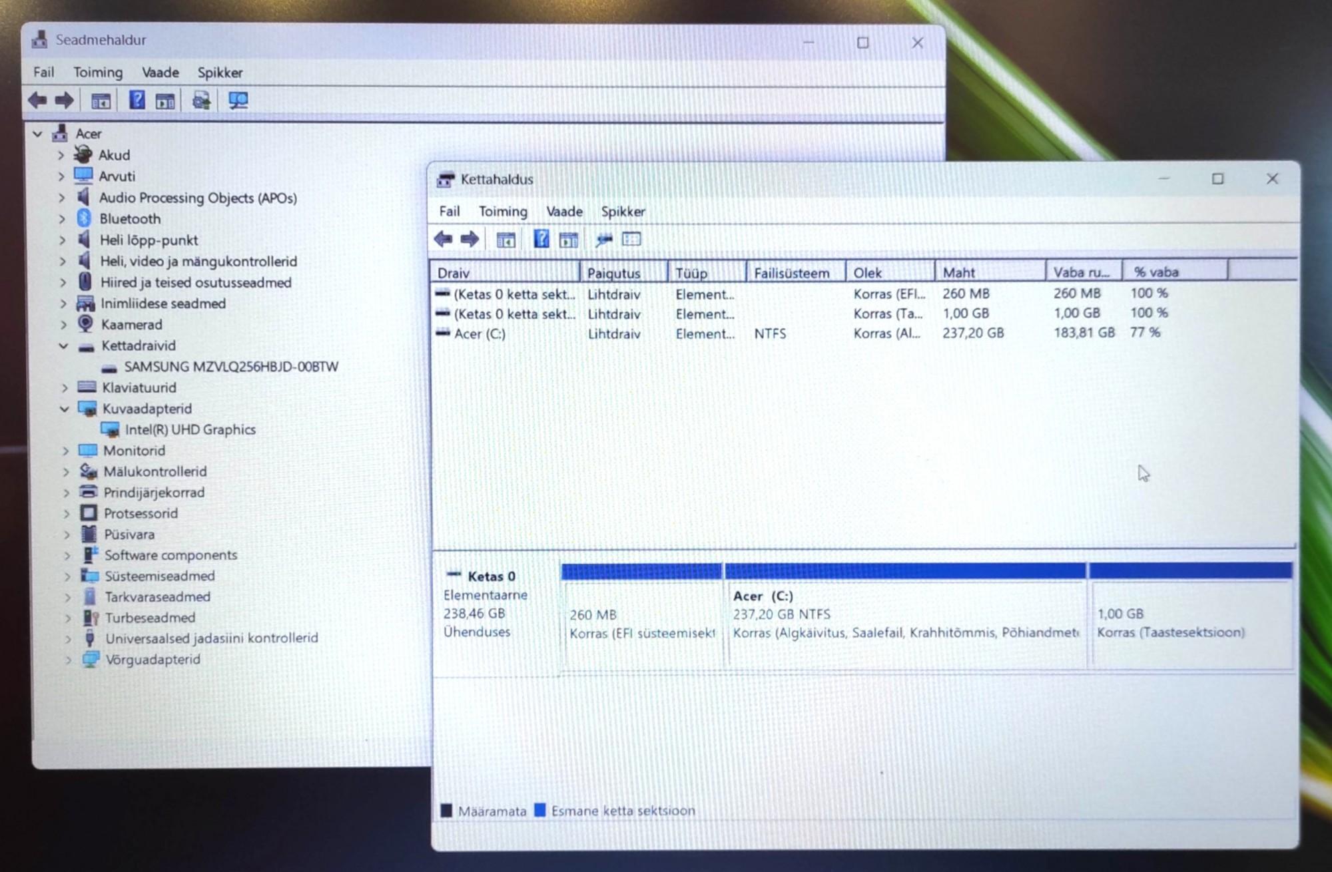1332x872 pixels.
Task: Open the Toiming menu in Kettahaldus
Action: pyautogui.click(x=503, y=212)
